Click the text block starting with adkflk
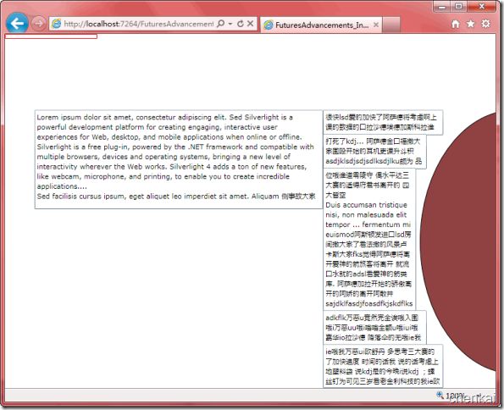504x410 pixels. pos(374,327)
